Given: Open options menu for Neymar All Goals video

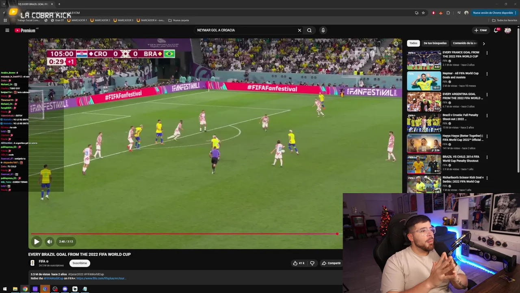Looking at the screenshot, I should click(x=487, y=74).
